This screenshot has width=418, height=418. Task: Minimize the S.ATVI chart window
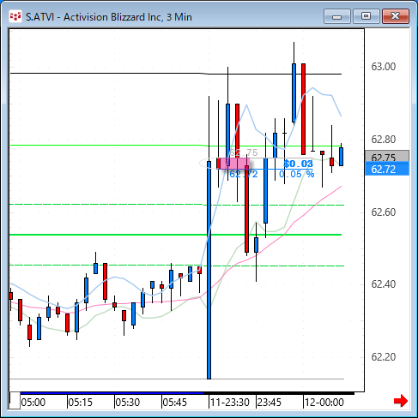pyautogui.click(x=337, y=16)
